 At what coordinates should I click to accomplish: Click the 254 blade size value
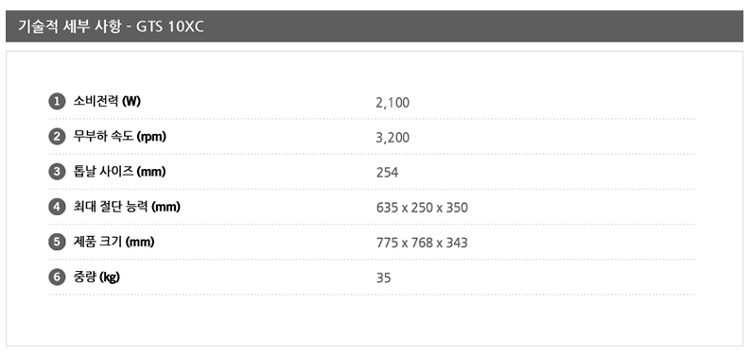[387, 173]
